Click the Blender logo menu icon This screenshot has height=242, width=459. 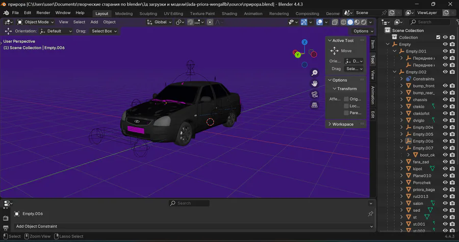[6, 13]
